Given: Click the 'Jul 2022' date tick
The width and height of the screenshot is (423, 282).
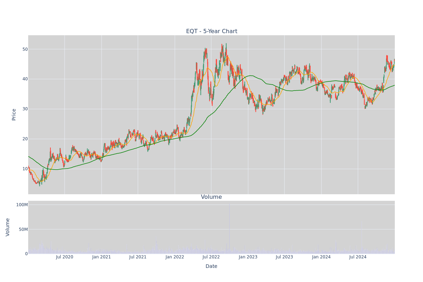Looking at the screenshot, I should click(x=211, y=257).
